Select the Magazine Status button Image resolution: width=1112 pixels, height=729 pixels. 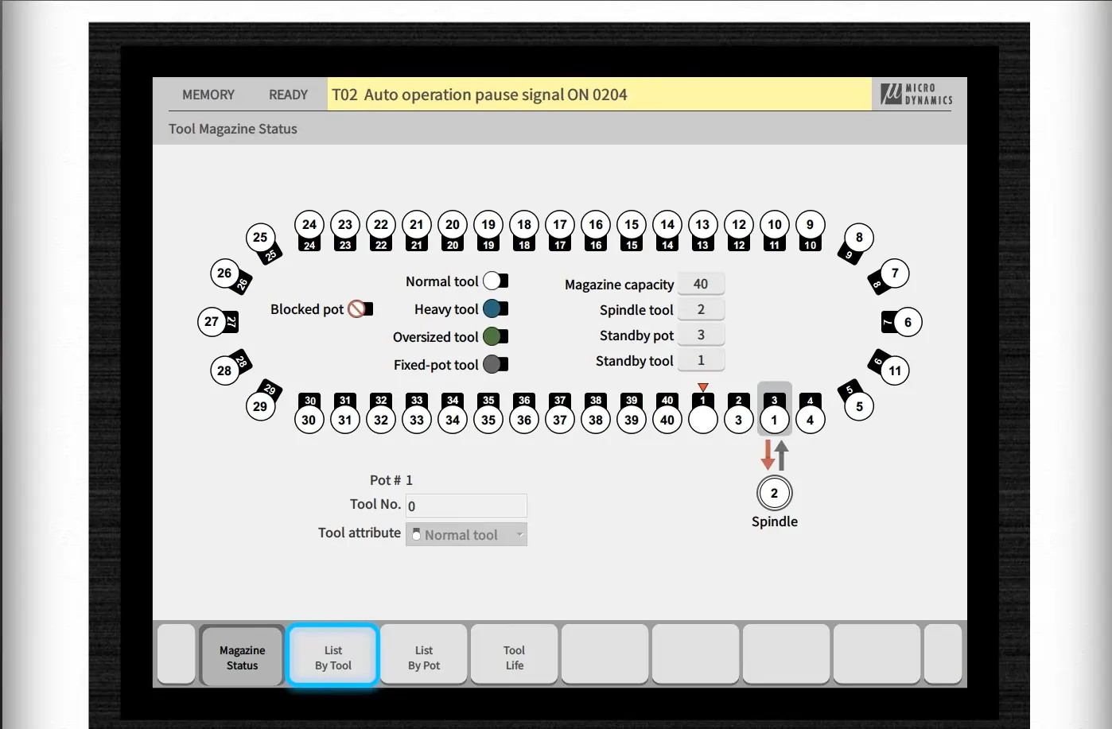click(x=242, y=657)
